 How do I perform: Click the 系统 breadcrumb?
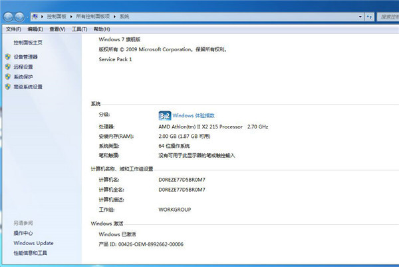[x=124, y=17]
